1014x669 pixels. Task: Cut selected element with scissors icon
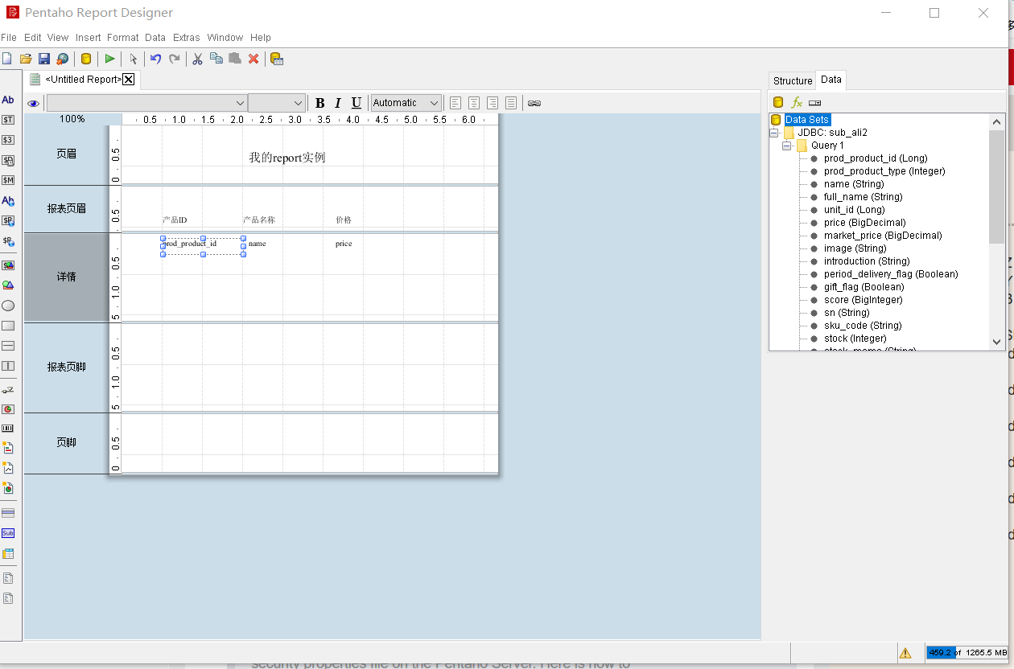(x=197, y=59)
